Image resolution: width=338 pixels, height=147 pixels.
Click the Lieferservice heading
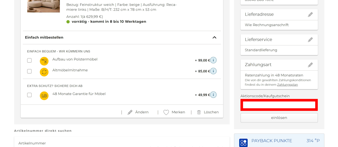click(258, 40)
